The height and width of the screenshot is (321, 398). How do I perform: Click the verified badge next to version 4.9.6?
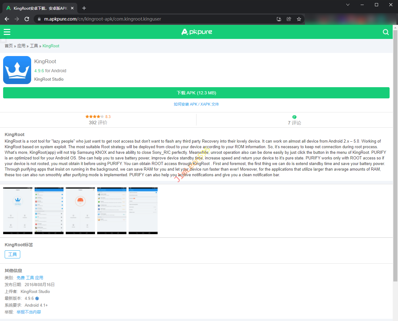(x=37, y=299)
